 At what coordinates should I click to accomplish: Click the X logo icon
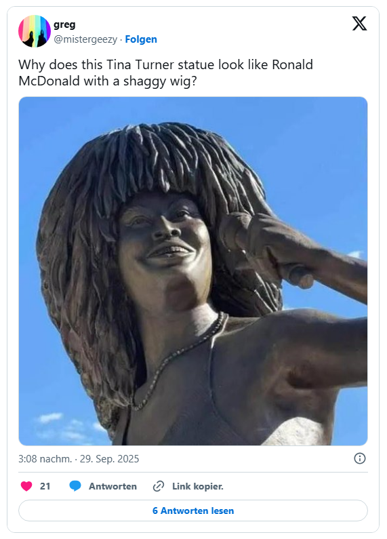pos(359,24)
